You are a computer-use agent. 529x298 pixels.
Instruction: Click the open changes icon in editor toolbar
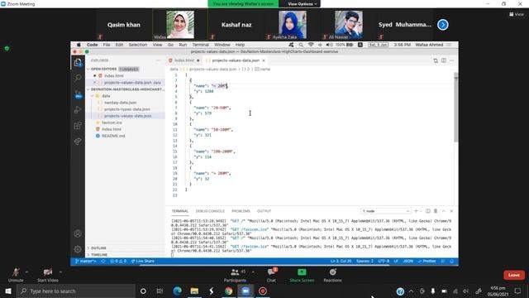(436, 60)
